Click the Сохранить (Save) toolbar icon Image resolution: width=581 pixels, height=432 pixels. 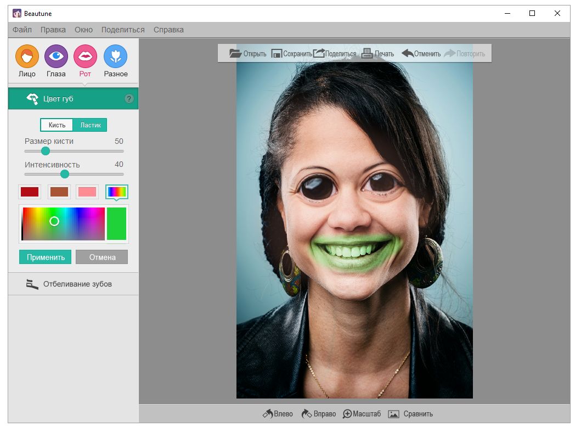coord(277,53)
